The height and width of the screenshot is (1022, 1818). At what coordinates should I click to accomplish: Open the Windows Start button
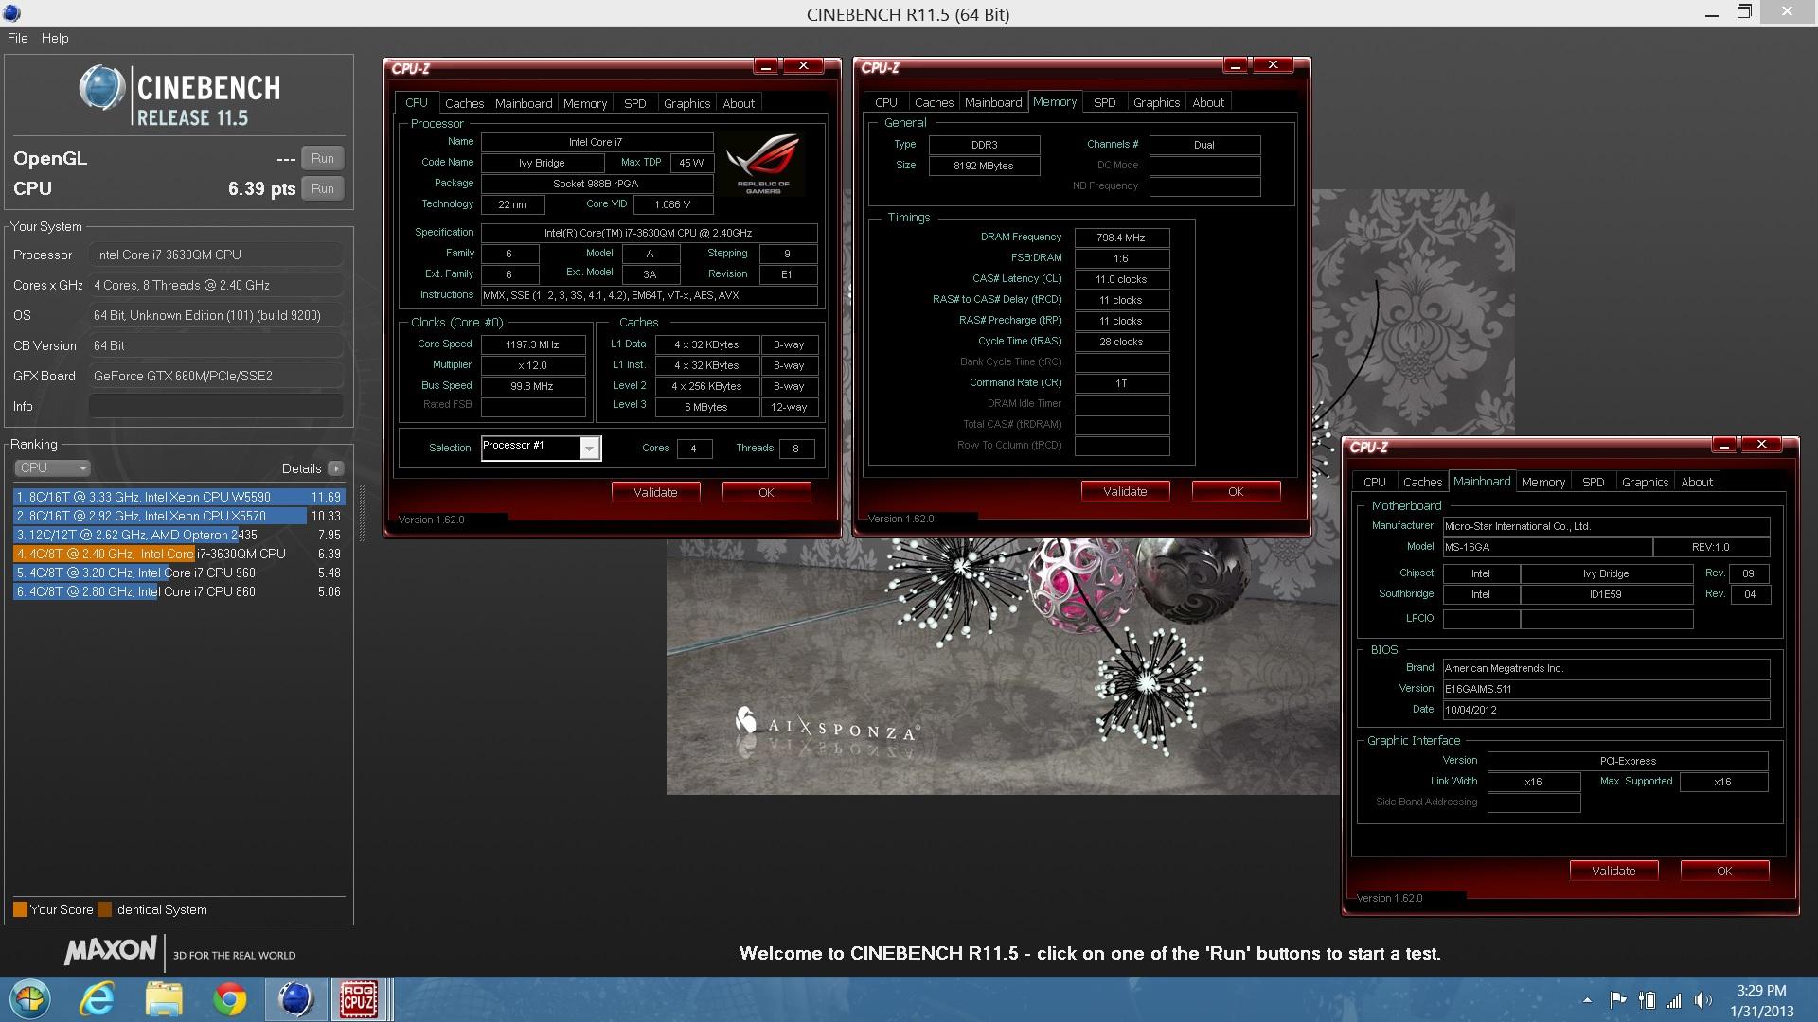click(x=29, y=999)
